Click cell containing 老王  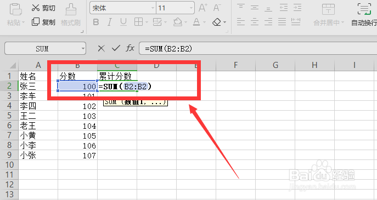pos(38,125)
